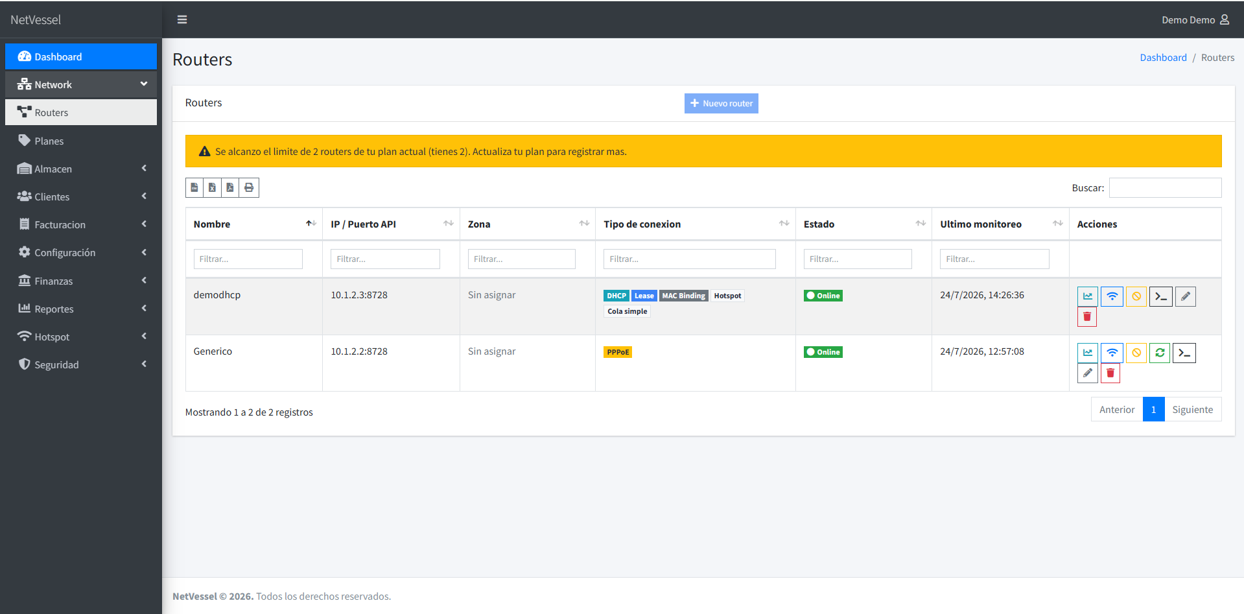Click the Tipo de conexion filter field
This screenshot has height=614, width=1244.
pos(690,259)
